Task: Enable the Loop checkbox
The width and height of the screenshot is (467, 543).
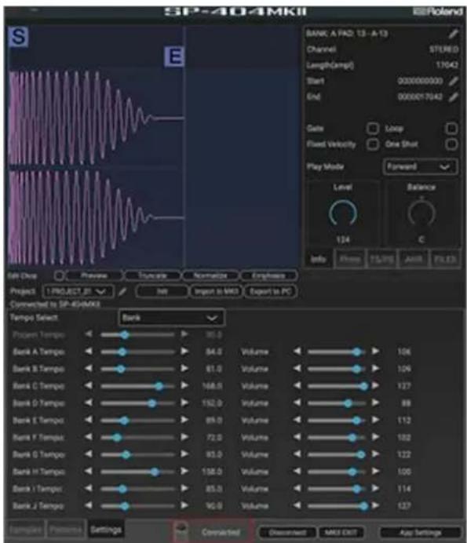Action: pos(451,129)
